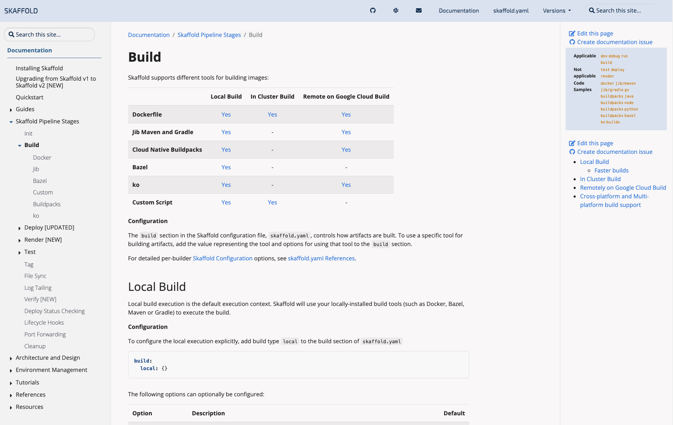The image size is (673, 425).
Task: Expand Environment Management arrow
Action: [11, 370]
